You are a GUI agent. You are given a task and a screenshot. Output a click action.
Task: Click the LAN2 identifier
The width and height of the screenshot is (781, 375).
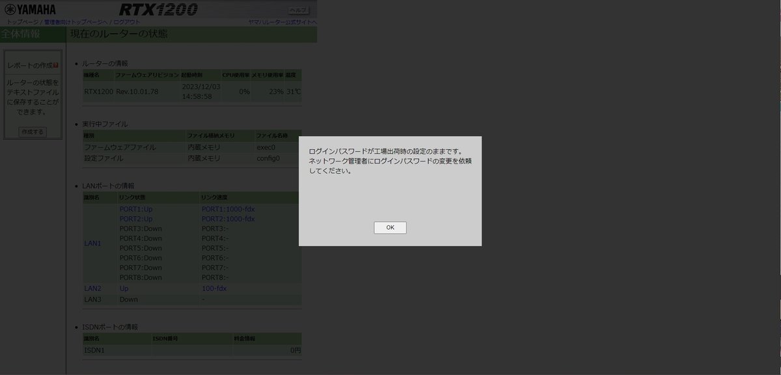93,288
